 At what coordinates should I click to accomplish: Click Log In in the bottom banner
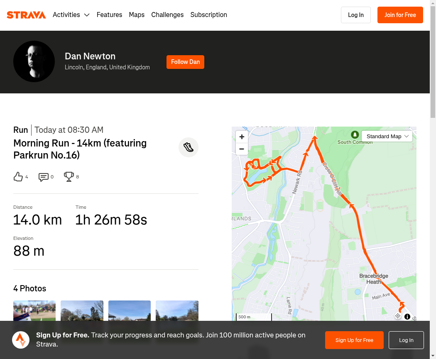pyautogui.click(x=406, y=340)
